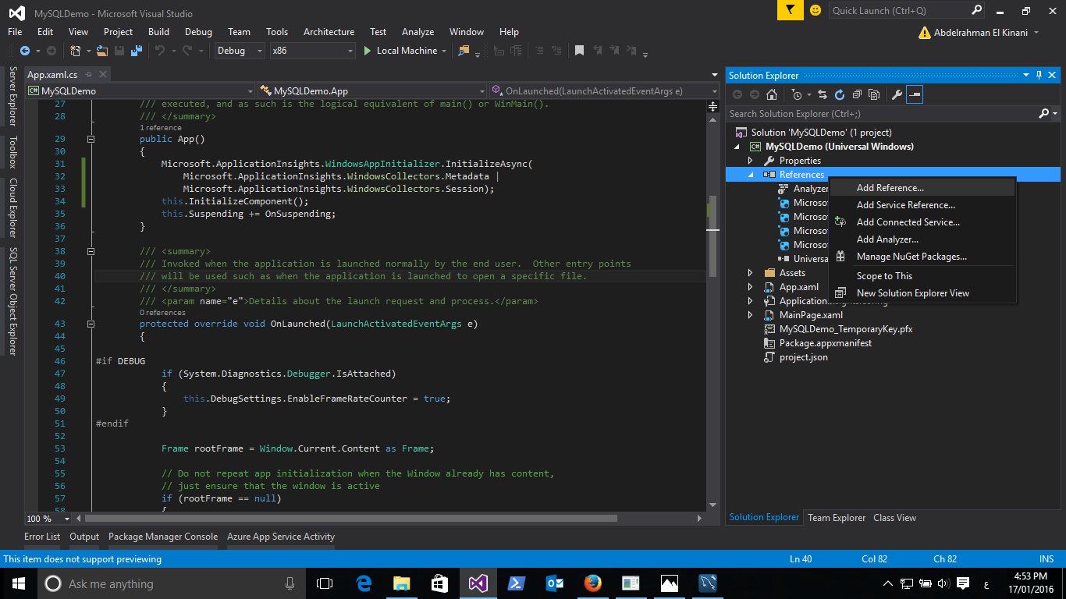Click the Open File toolbar icon
Screen dimensions: 1066x599
coord(102,51)
